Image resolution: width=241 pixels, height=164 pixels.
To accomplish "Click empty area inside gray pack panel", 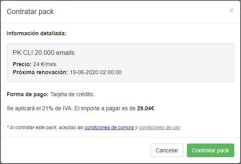I will tap(180, 60).
